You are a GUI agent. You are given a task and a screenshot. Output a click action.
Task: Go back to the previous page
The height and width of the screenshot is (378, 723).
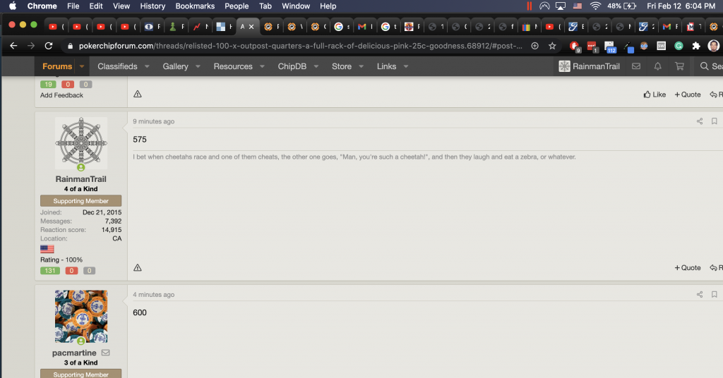13,46
